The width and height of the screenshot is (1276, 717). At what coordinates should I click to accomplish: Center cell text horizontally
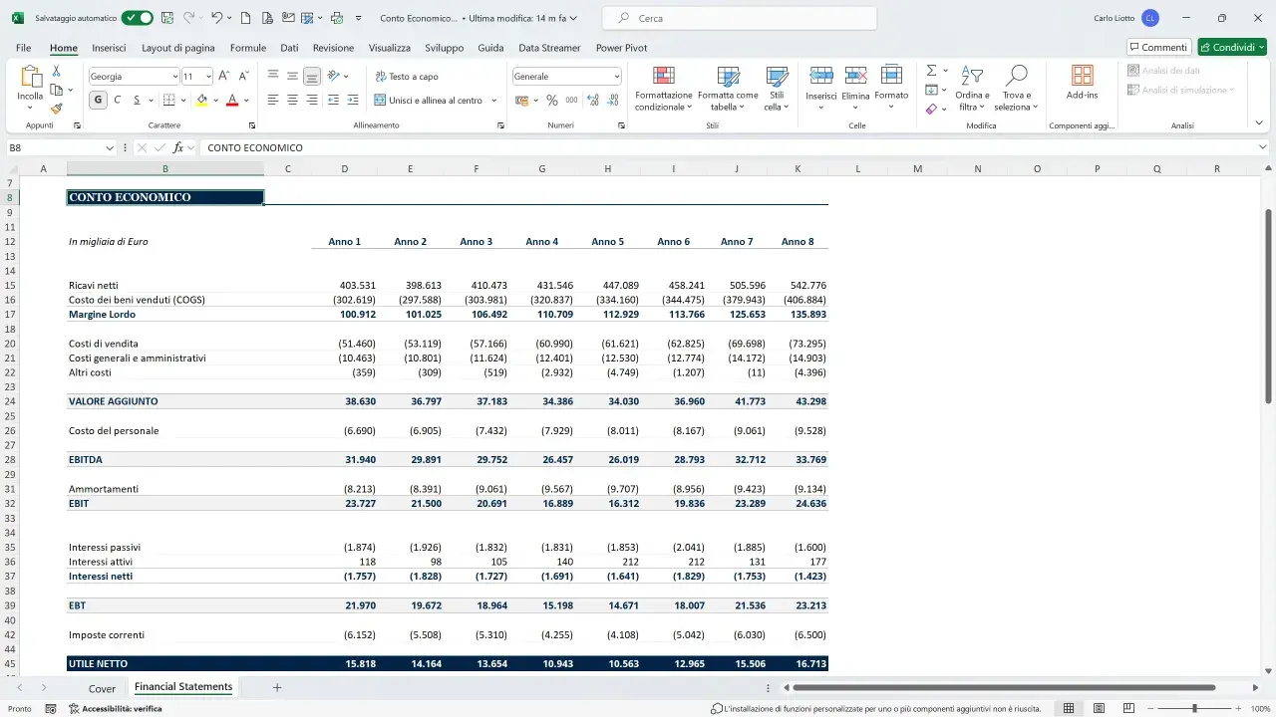pos(292,100)
